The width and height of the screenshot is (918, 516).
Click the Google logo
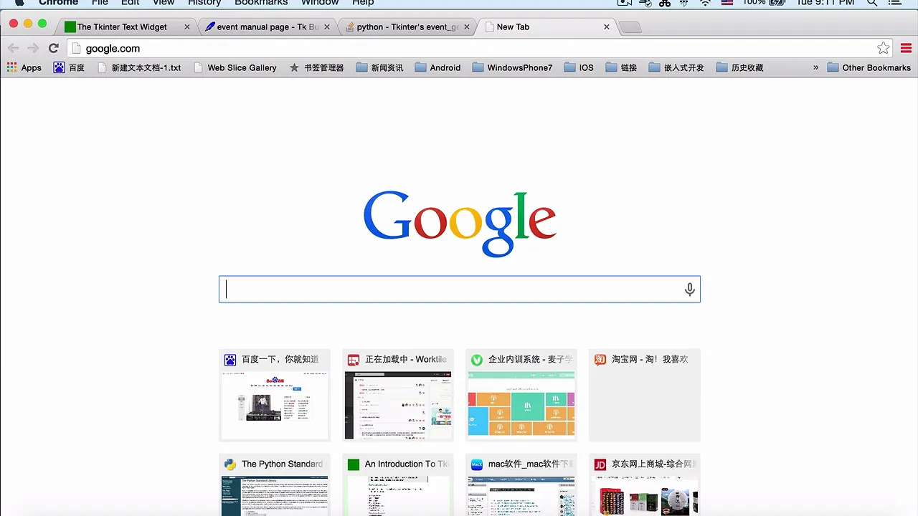click(x=460, y=224)
